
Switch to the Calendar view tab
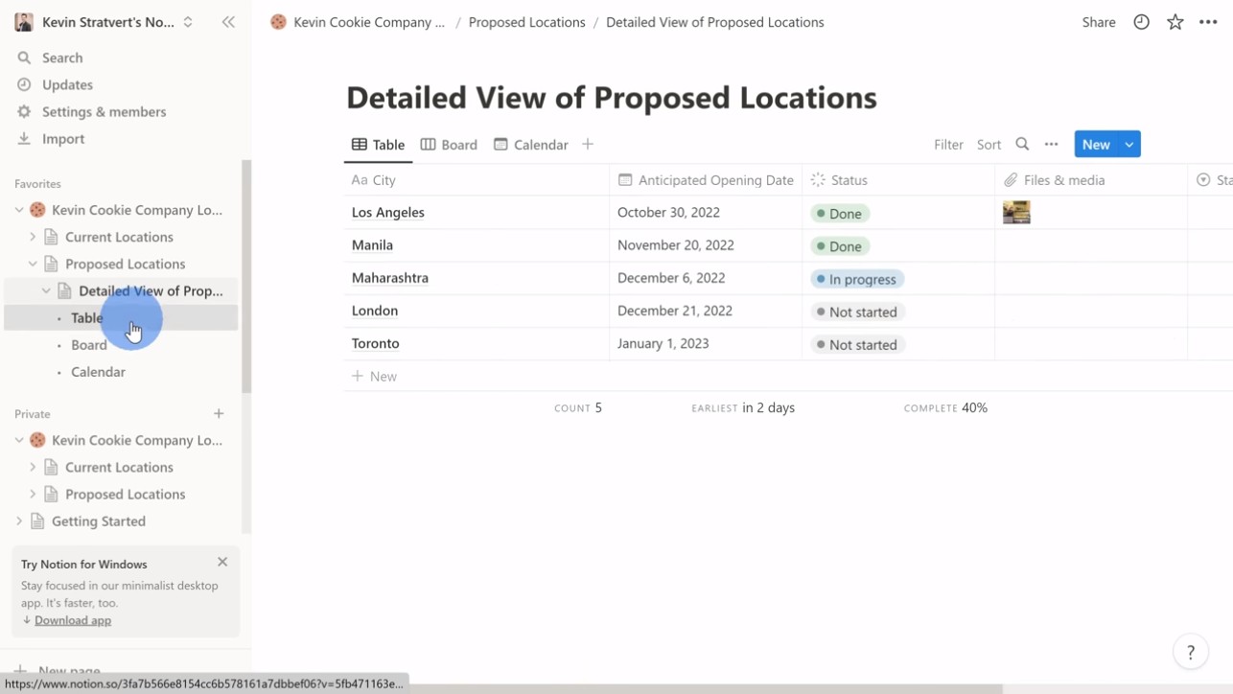tap(531, 145)
